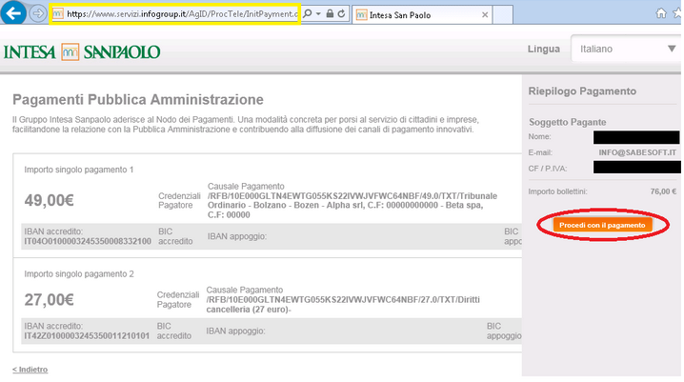684x382 pixels.
Task: Click the infogroup.it URL address field
Action: click(x=182, y=14)
